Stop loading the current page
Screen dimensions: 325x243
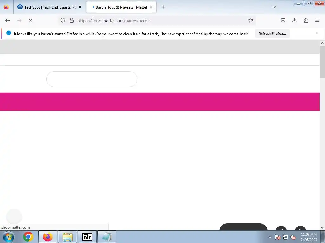(30, 21)
